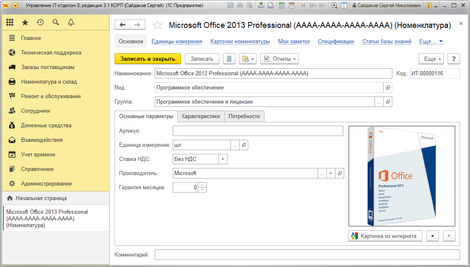470x267 pixels.
Task: Open the Группа field's linked record icon
Action: (x=388, y=102)
